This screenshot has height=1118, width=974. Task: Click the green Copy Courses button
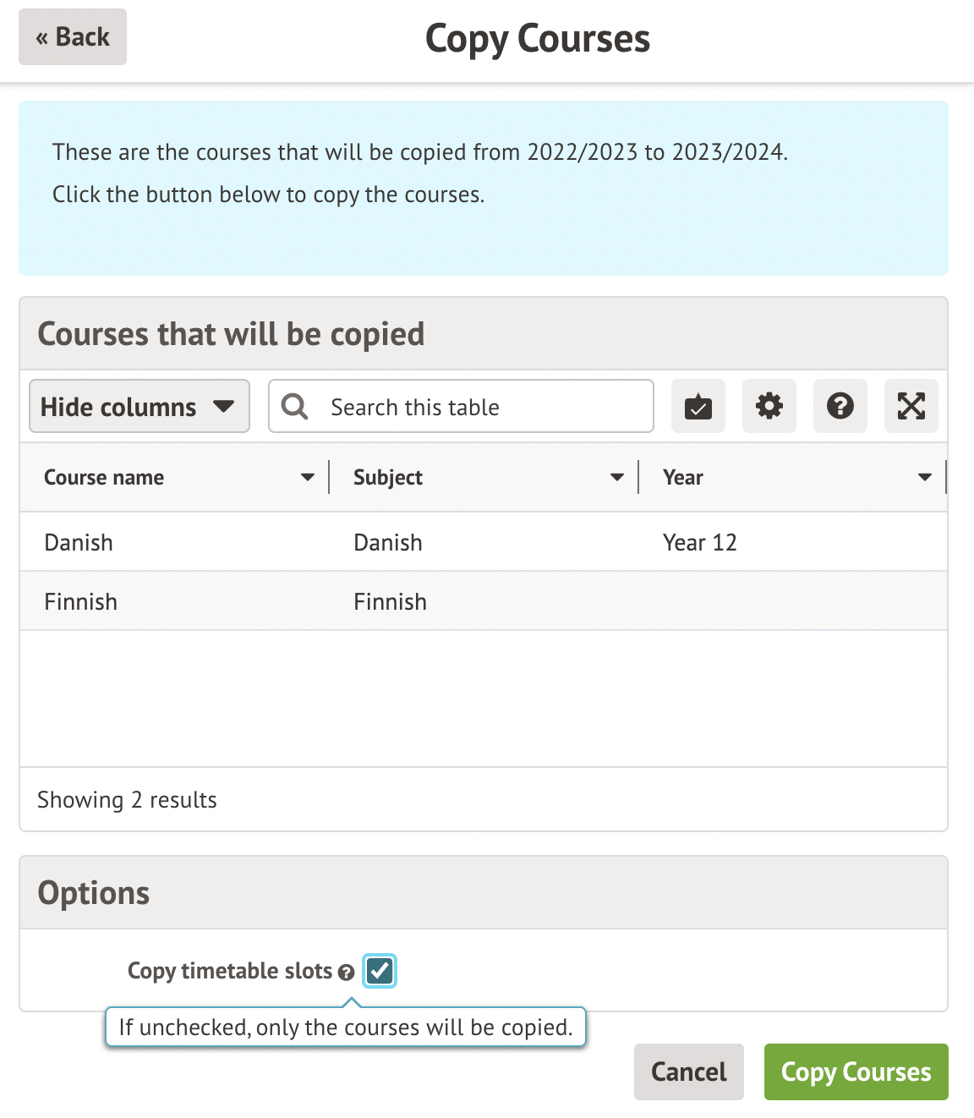(856, 1071)
